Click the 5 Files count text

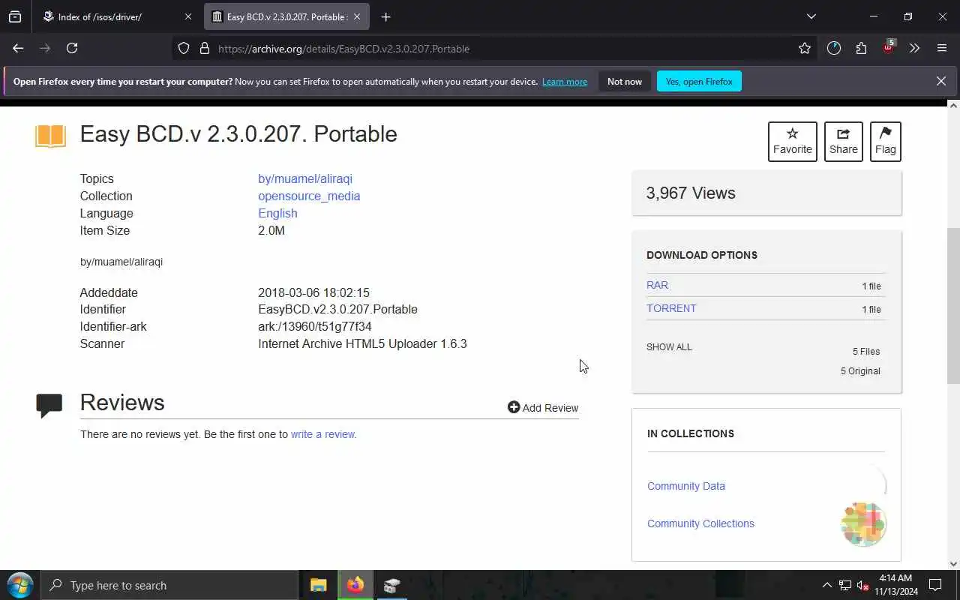866,351
